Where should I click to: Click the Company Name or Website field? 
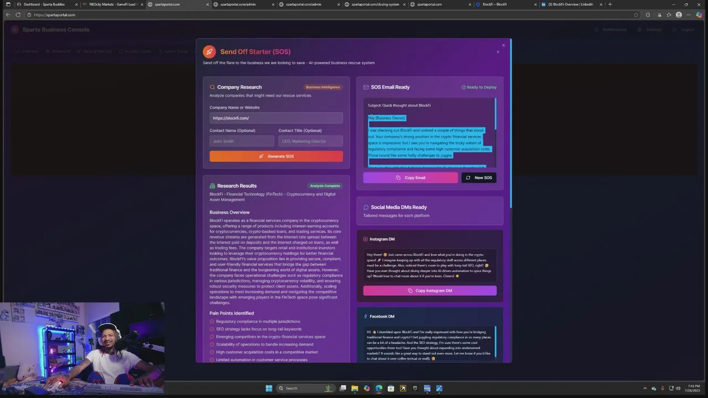tap(276, 118)
